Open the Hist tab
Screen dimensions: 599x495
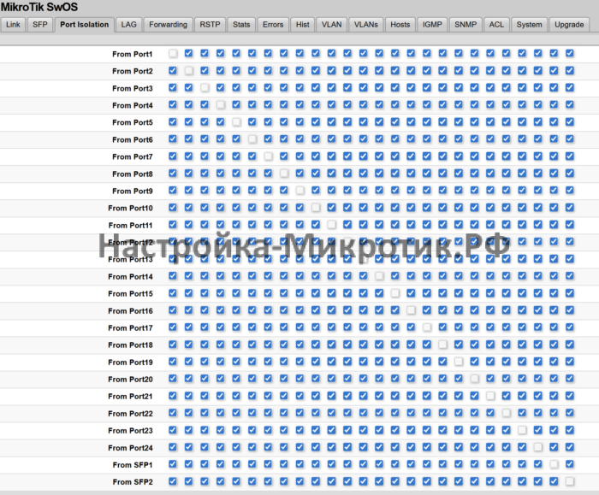[x=302, y=25]
